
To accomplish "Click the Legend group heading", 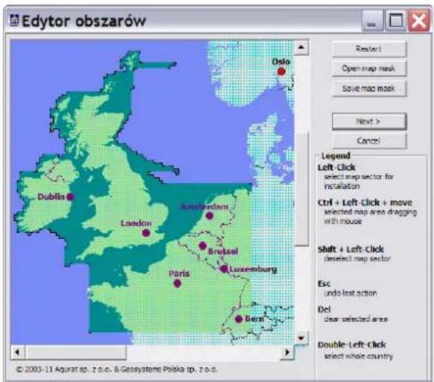I will (x=336, y=156).
